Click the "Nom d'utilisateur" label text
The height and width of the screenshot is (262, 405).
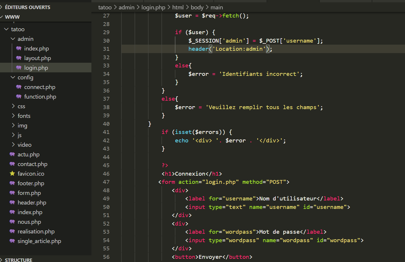(x=288, y=199)
